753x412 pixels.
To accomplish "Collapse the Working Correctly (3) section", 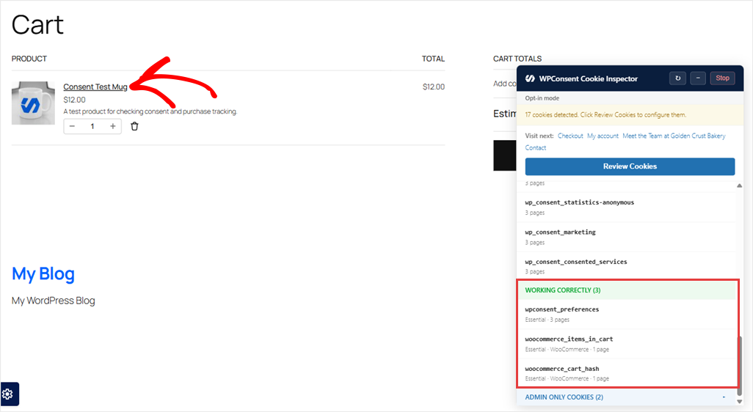I will pyautogui.click(x=627, y=290).
